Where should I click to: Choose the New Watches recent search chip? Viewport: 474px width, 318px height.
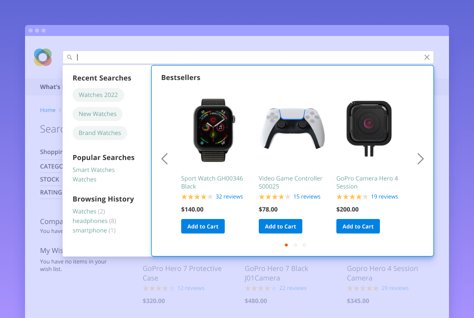(97, 114)
